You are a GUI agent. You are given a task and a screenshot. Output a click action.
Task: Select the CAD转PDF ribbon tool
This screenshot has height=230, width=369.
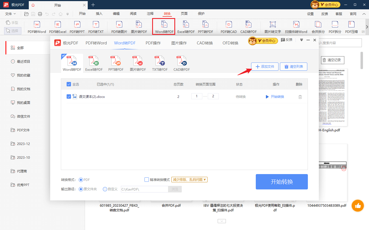248,27
